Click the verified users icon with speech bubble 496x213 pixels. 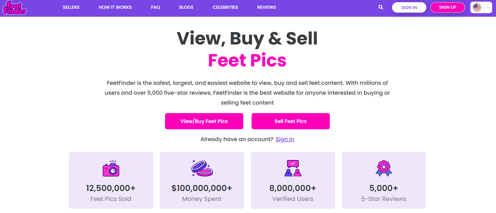pos(293,168)
